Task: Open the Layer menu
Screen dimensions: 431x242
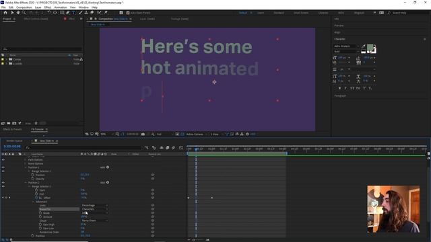Action: pos(38,7)
